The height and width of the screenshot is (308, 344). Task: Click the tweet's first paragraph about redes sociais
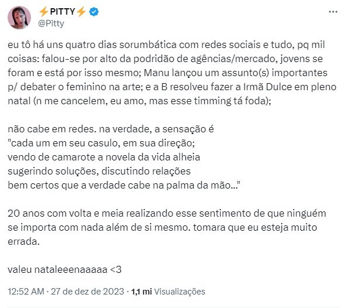pyautogui.click(x=172, y=73)
